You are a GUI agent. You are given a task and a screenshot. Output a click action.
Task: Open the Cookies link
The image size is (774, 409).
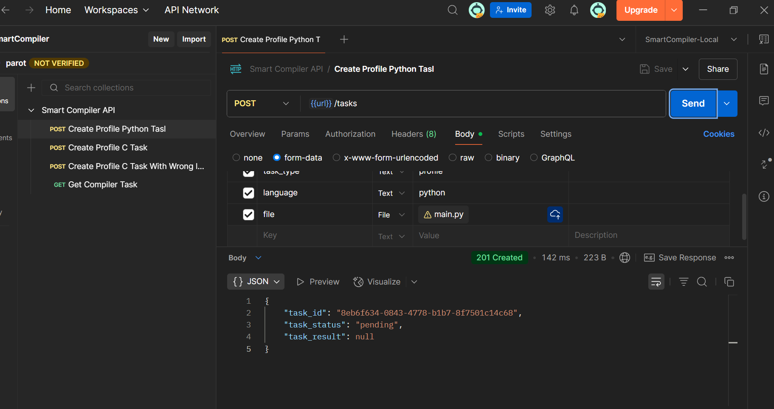coord(718,134)
